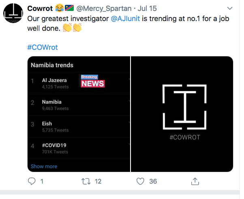Open the Cowrot display name
Viewport: 244px width, 199px height.
pyautogui.click(x=40, y=9)
